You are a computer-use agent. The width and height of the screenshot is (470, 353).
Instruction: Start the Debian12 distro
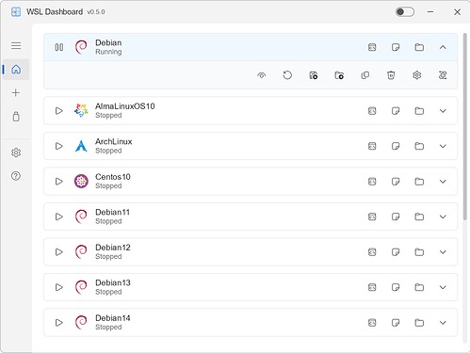click(59, 252)
